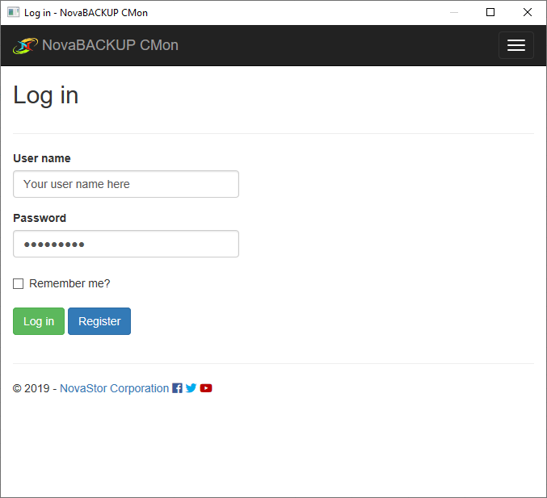Click the application icon in title bar

coord(13,13)
